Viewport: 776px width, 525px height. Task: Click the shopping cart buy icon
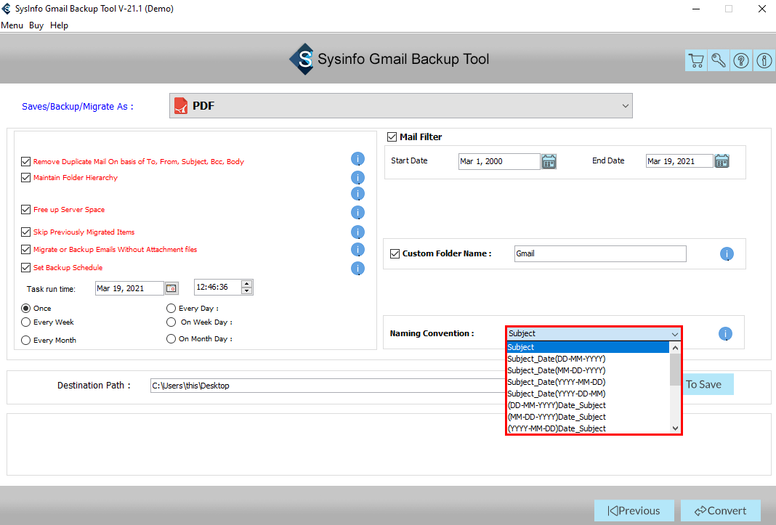[696, 61]
